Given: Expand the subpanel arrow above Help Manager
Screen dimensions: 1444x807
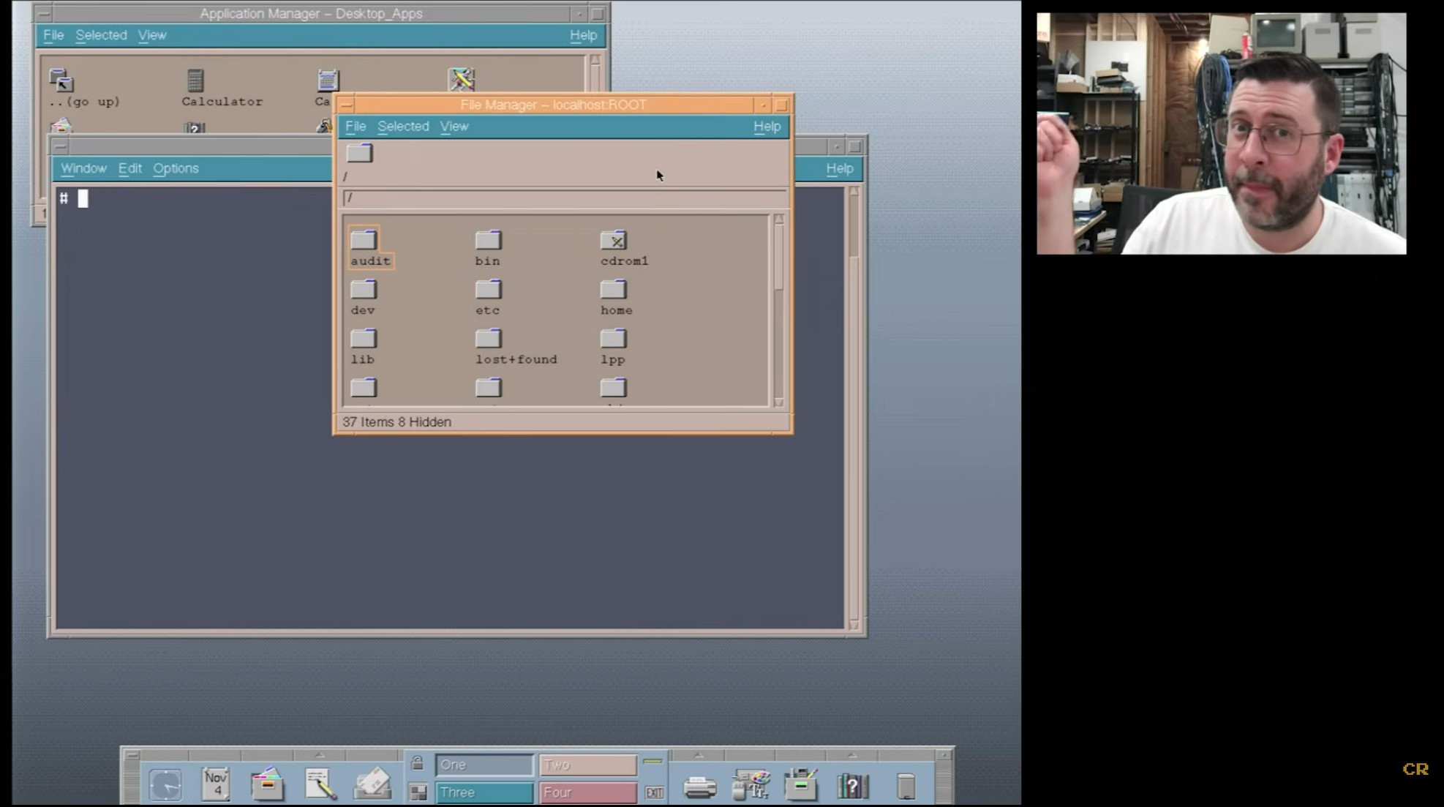Looking at the screenshot, I should 851,755.
